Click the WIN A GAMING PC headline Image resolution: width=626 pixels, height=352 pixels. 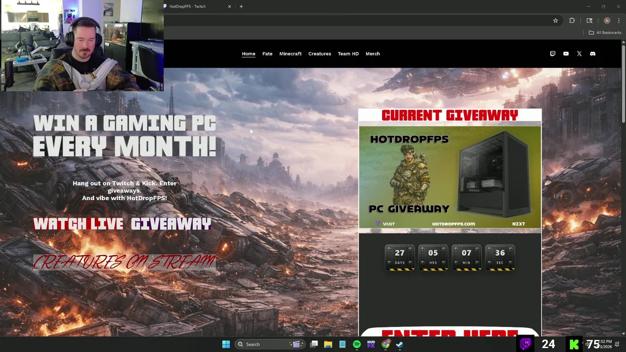pos(124,123)
